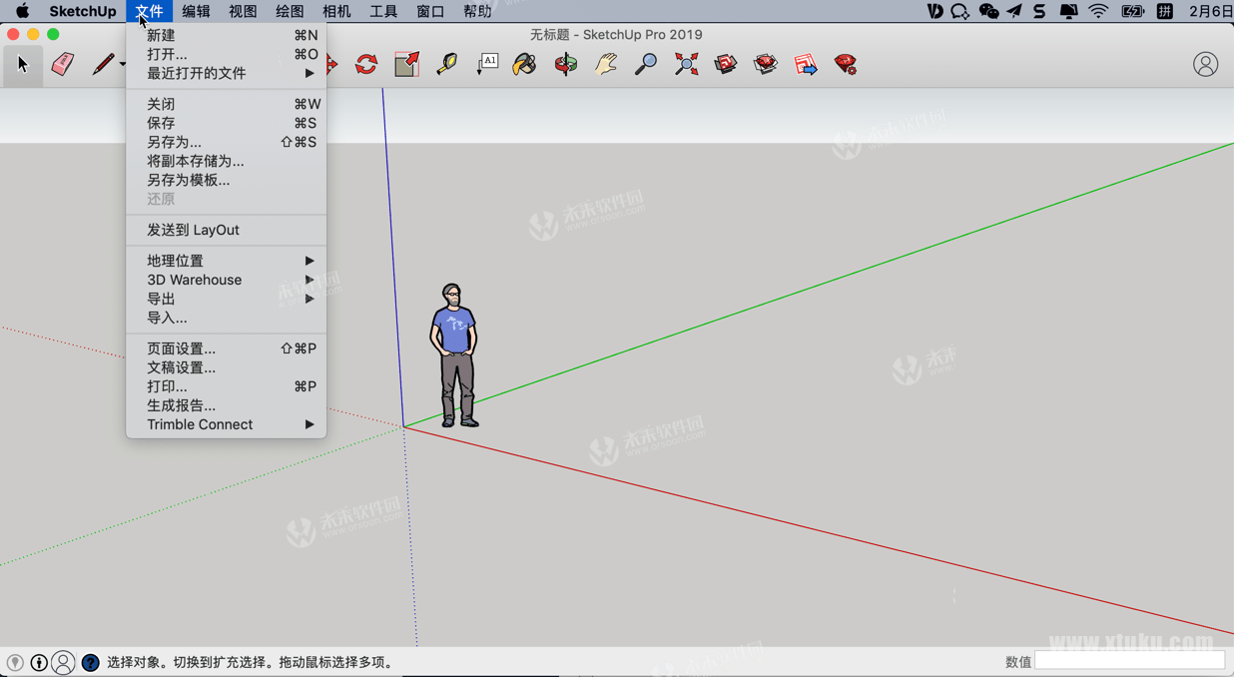Open the pencil tool's dropdown arrow
The height and width of the screenshot is (677, 1234).
[122, 65]
